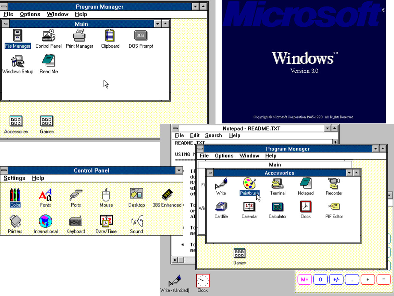Open top-left Program Manager control-menu box

(x=4, y=6)
